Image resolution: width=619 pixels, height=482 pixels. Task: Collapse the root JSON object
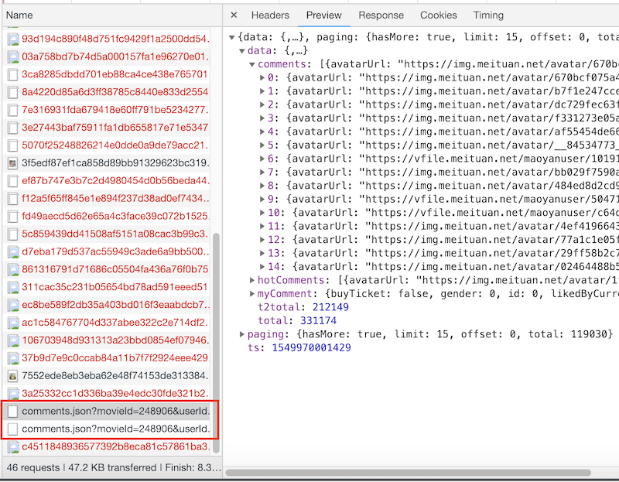[232, 37]
